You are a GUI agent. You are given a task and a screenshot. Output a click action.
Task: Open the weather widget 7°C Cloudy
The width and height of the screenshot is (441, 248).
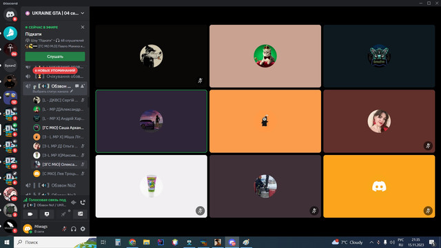pos(347,242)
